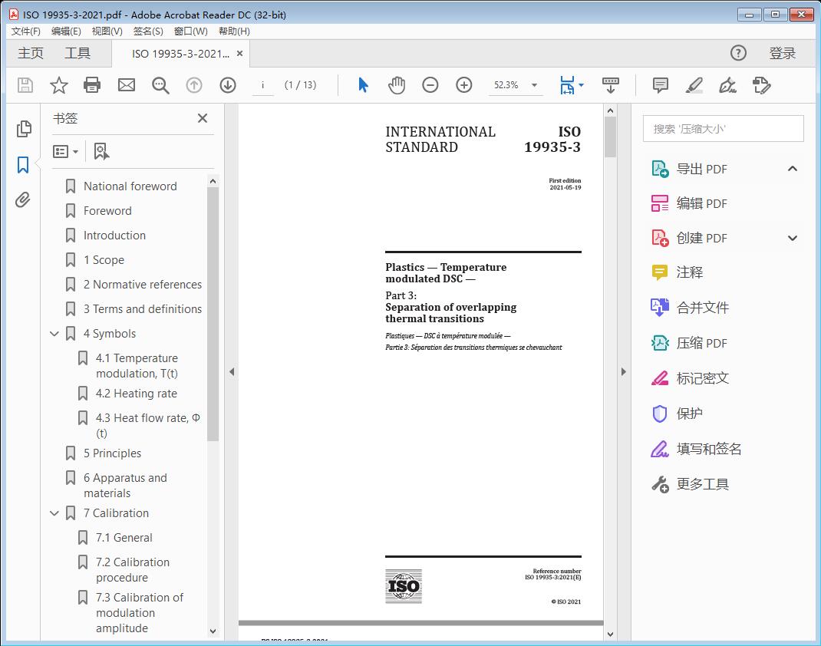Open the 压缩 PDF tool
This screenshot has width=821, height=646.
tap(701, 343)
